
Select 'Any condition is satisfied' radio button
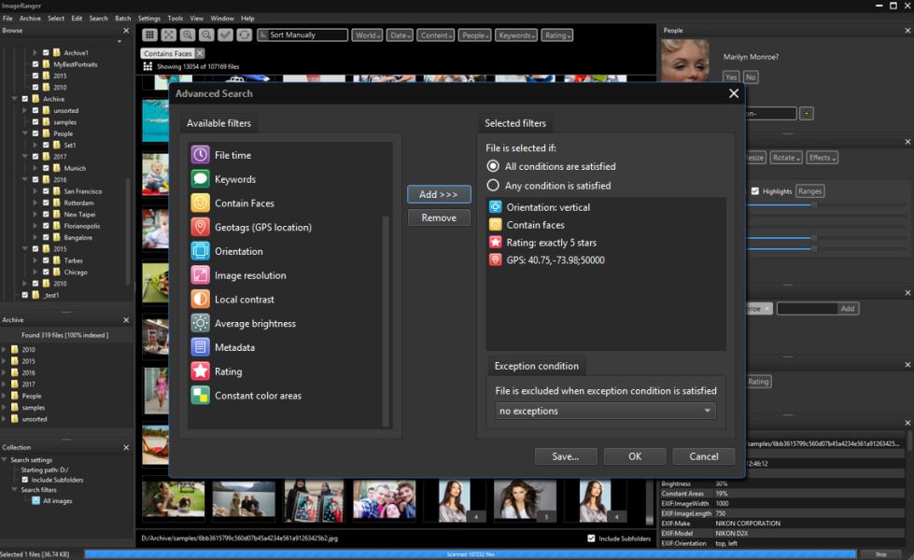[x=494, y=186]
